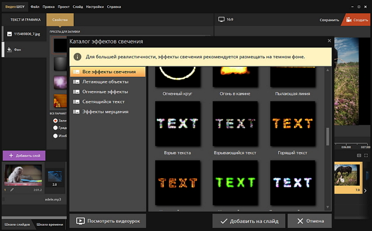Click the icon next to Огненные эффекты
372x231 pixels.
(x=76, y=91)
